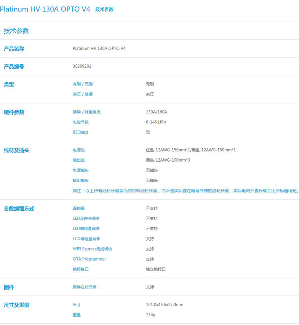Click the LED编程盒调参 label
The height and width of the screenshot is (325, 299).
[x=86, y=229]
